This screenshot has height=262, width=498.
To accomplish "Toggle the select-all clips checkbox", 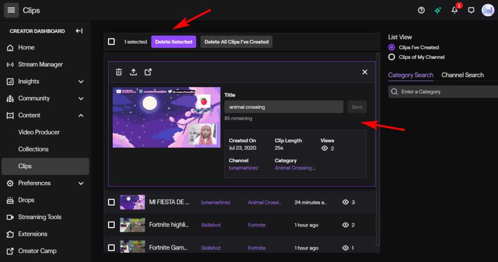I will click(111, 42).
